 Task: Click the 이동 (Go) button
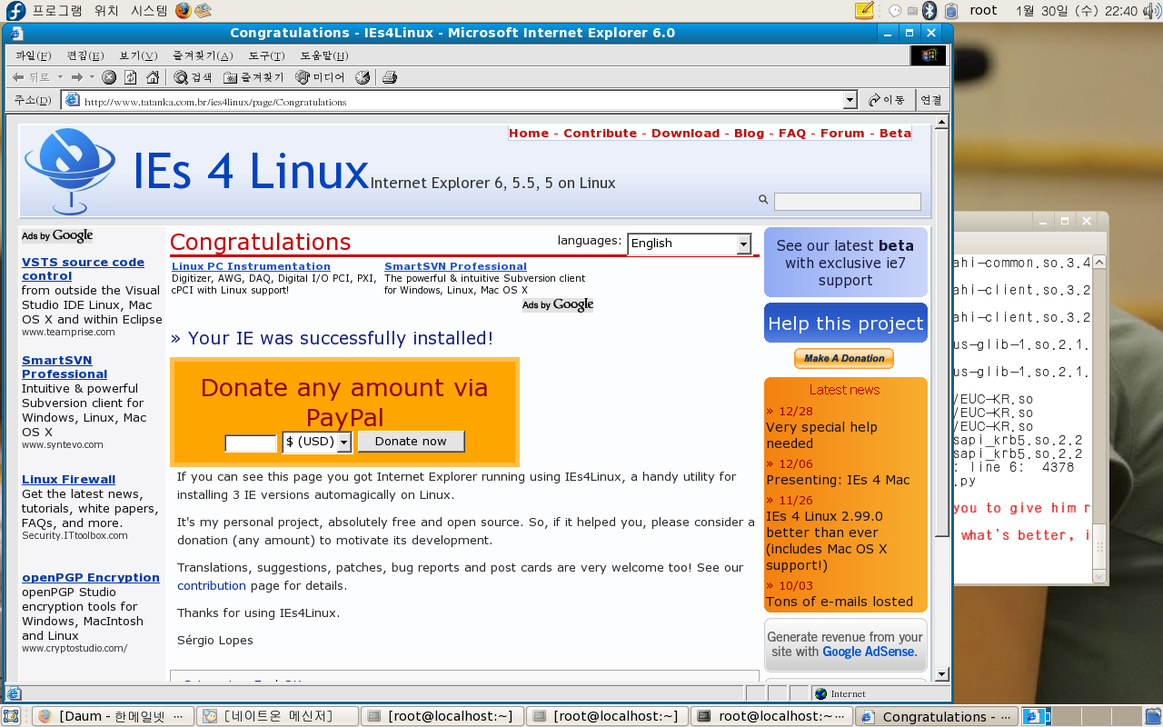point(887,100)
